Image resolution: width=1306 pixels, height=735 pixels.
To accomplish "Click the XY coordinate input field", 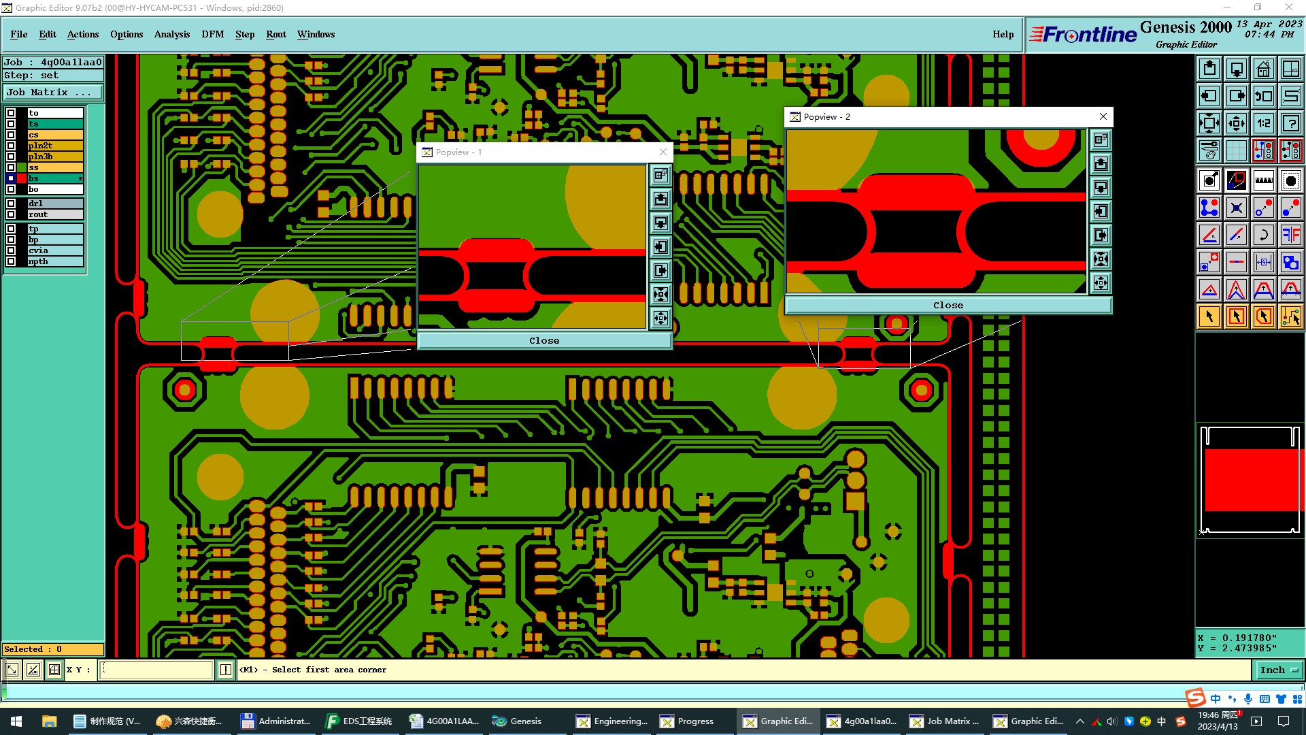I will click(157, 670).
